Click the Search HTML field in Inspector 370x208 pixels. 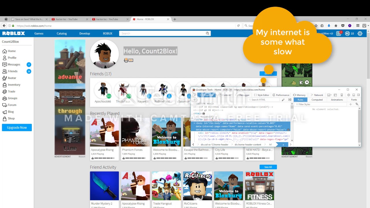(x=264, y=100)
